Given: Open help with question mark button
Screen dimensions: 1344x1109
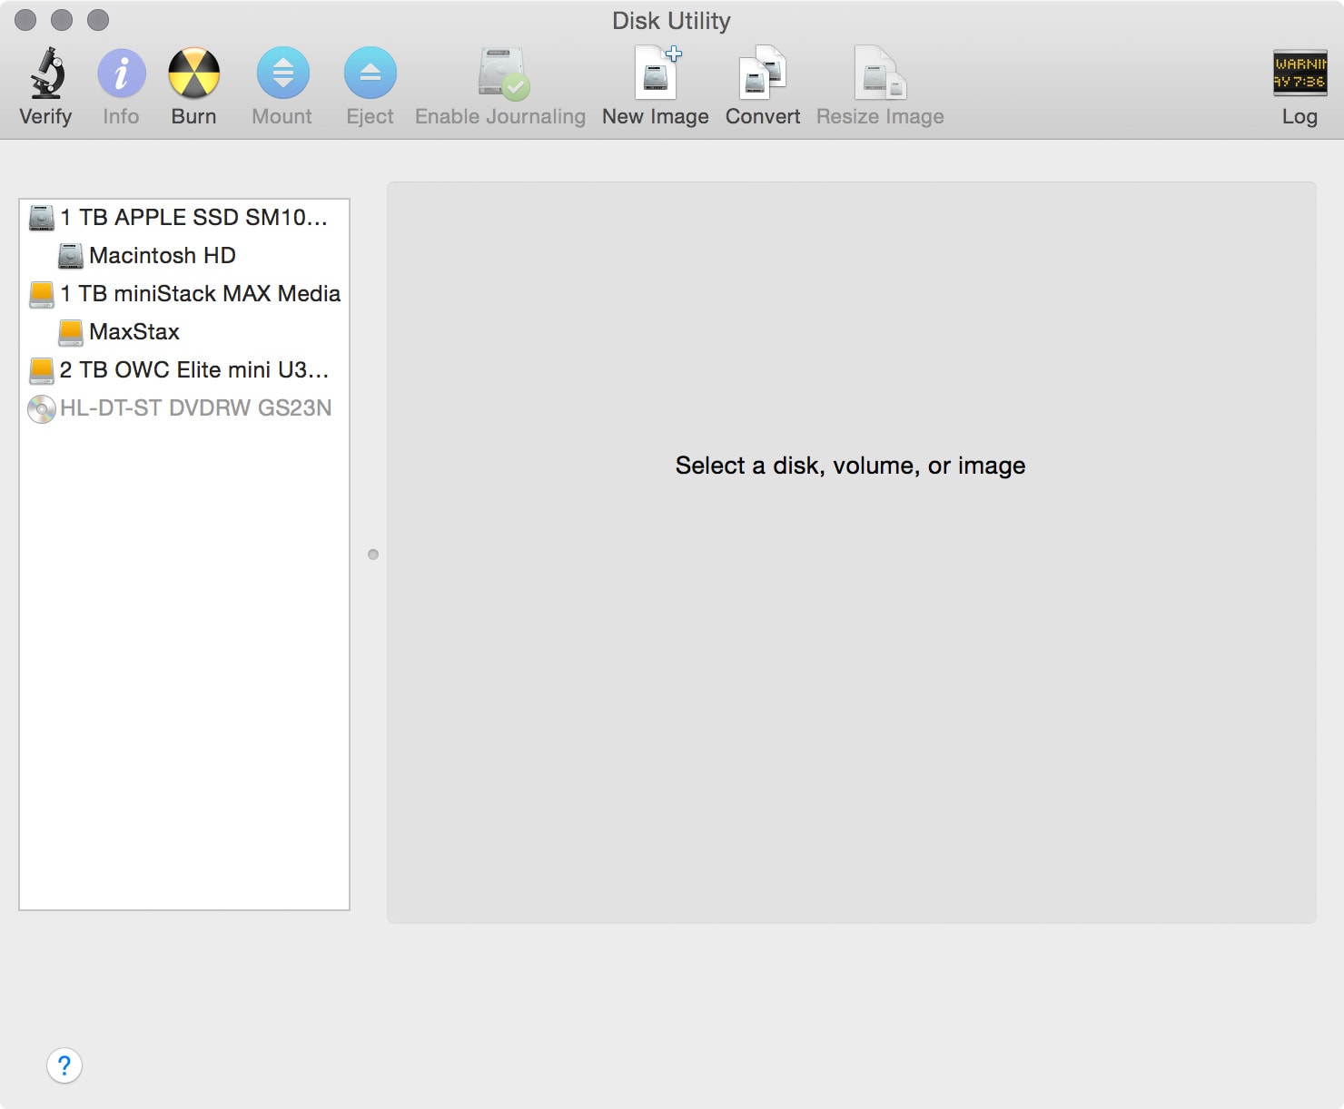Looking at the screenshot, I should tap(64, 1065).
